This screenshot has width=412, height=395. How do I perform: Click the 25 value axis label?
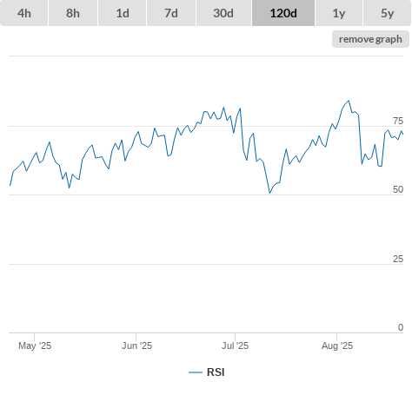(398, 259)
